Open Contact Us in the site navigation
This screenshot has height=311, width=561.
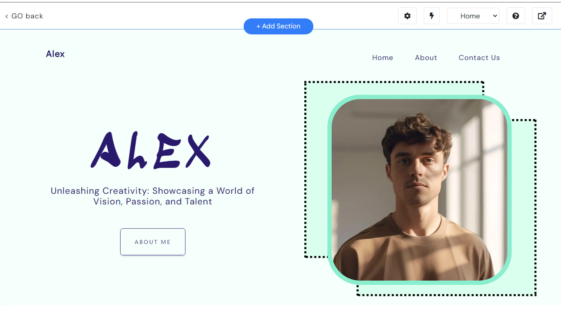point(479,57)
